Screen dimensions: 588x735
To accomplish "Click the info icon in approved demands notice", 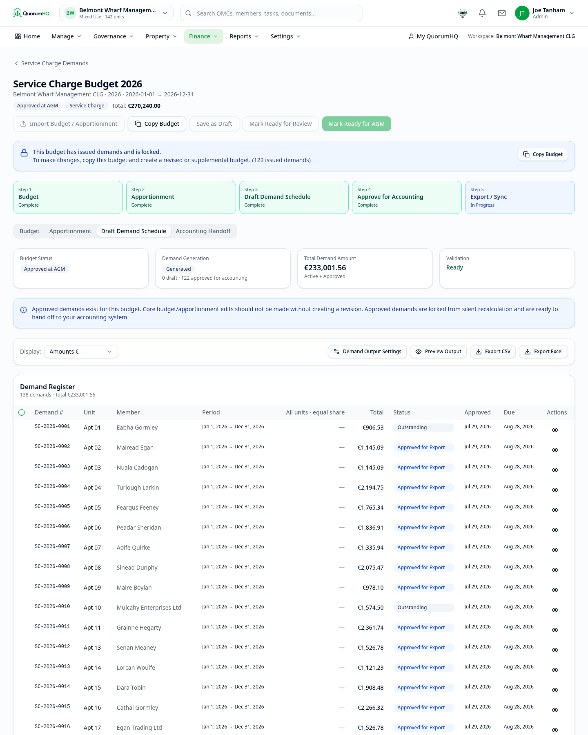I will pyautogui.click(x=24, y=310).
